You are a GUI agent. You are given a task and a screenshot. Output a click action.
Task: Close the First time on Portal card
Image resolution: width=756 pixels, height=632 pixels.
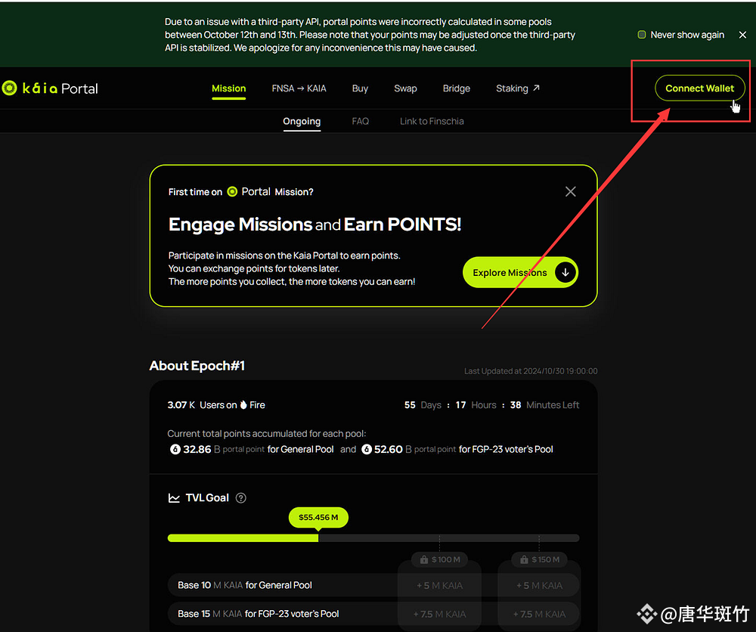[570, 192]
